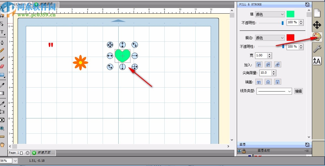
Task: Select the Hand pan tool
Action: 2,145
